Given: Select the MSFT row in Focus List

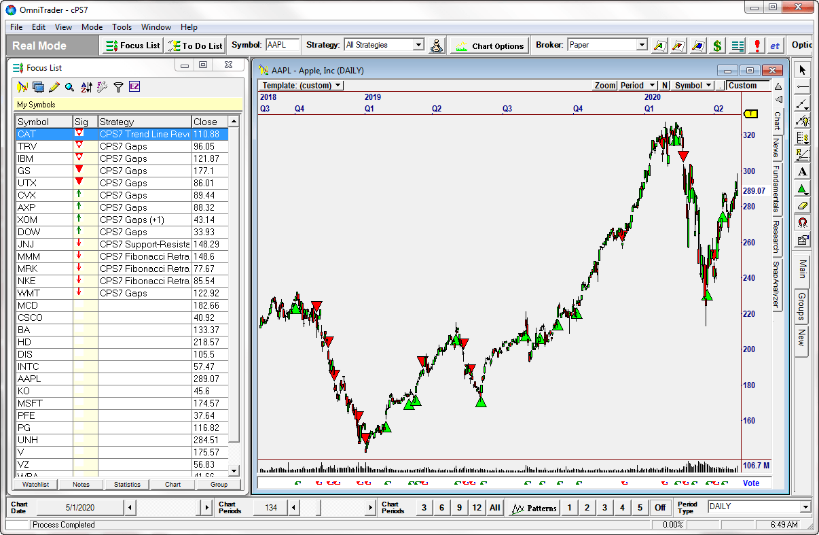Looking at the screenshot, I should (x=122, y=403).
